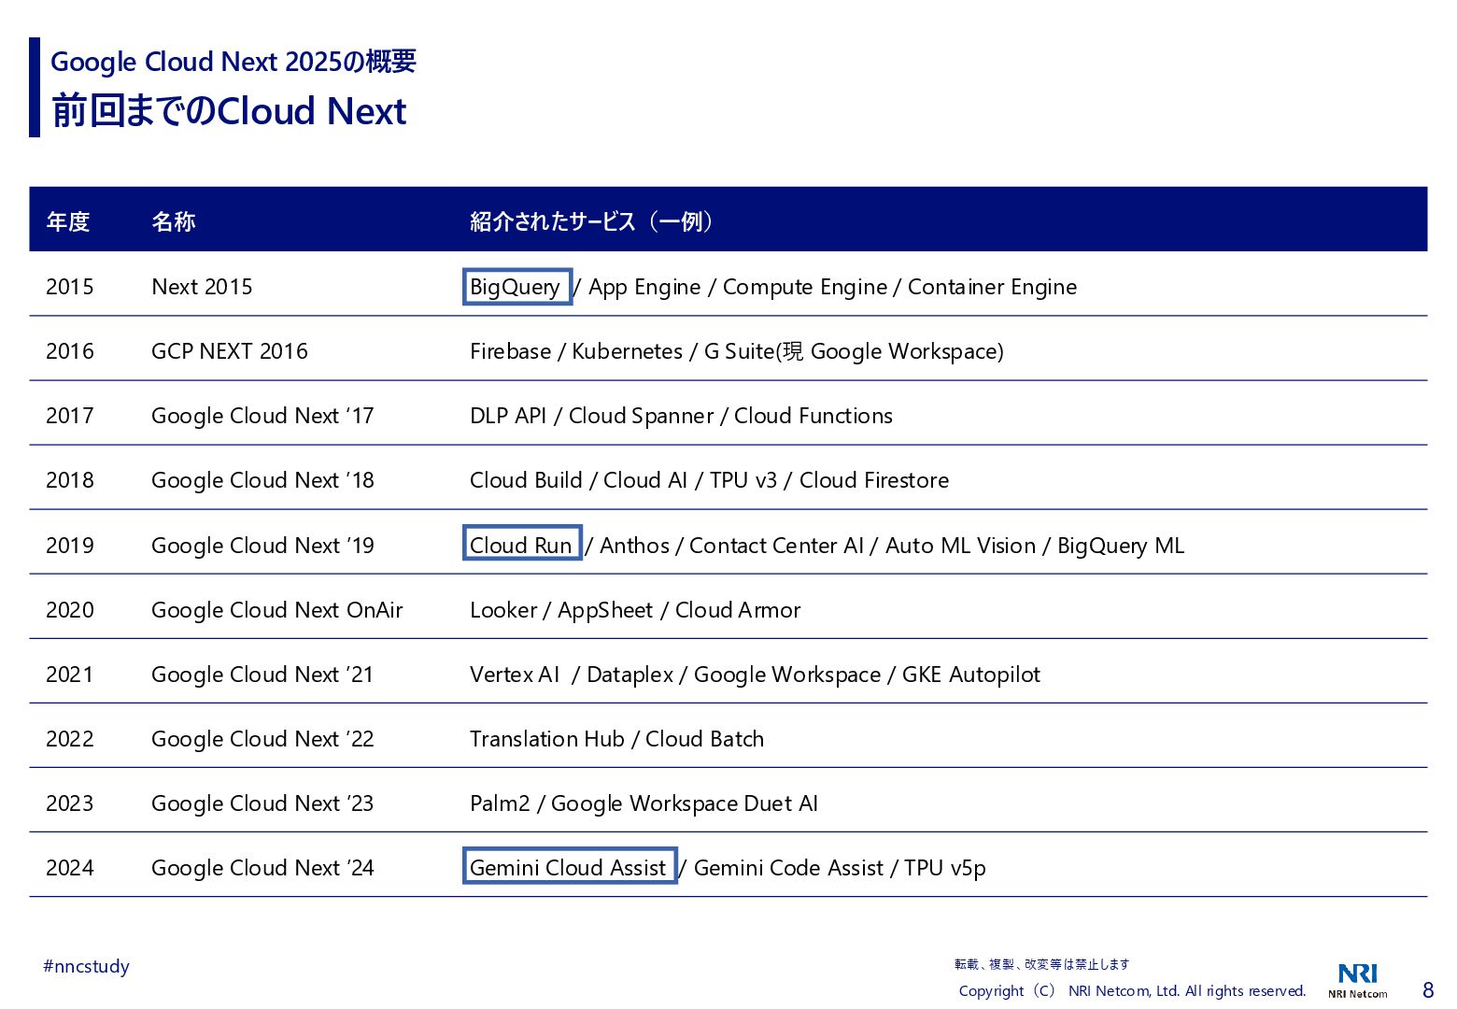Click the NRI Netcom logo
This screenshot has width=1457, height=1009.
point(1357,980)
